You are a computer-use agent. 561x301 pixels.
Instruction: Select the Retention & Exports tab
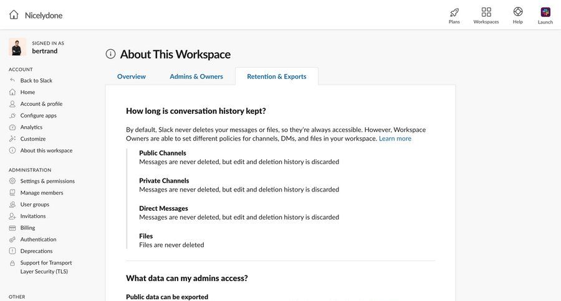click(277, 76)
